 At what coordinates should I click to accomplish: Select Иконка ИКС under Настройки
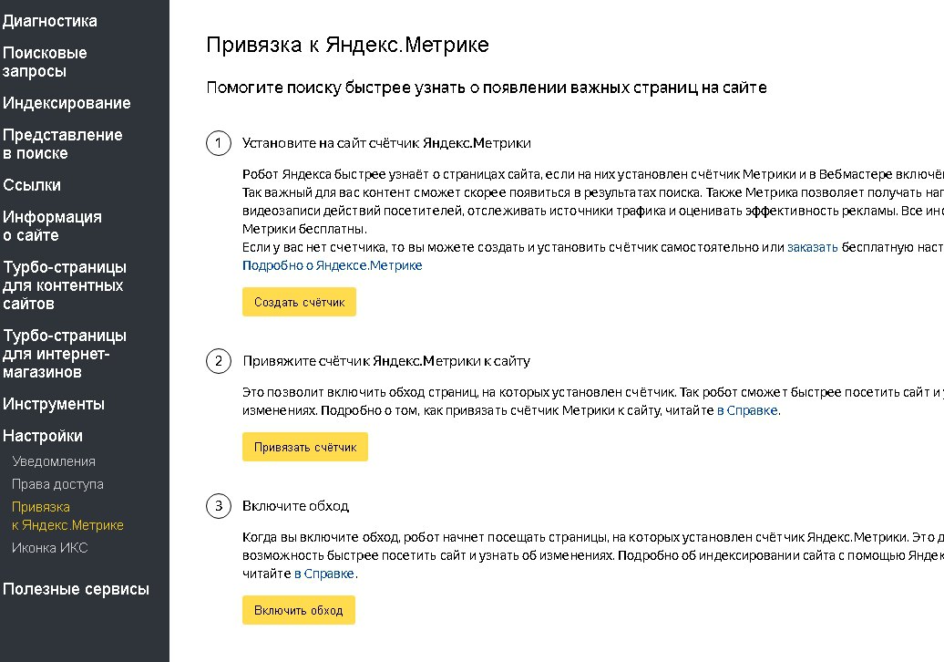pos(50,548)
